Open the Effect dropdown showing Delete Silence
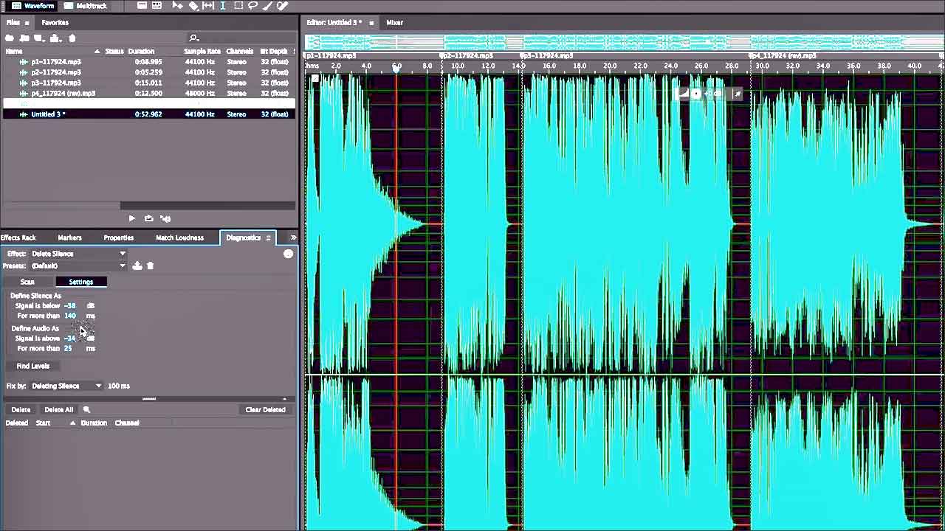This screenshot has width=945, height=531. 78,254
